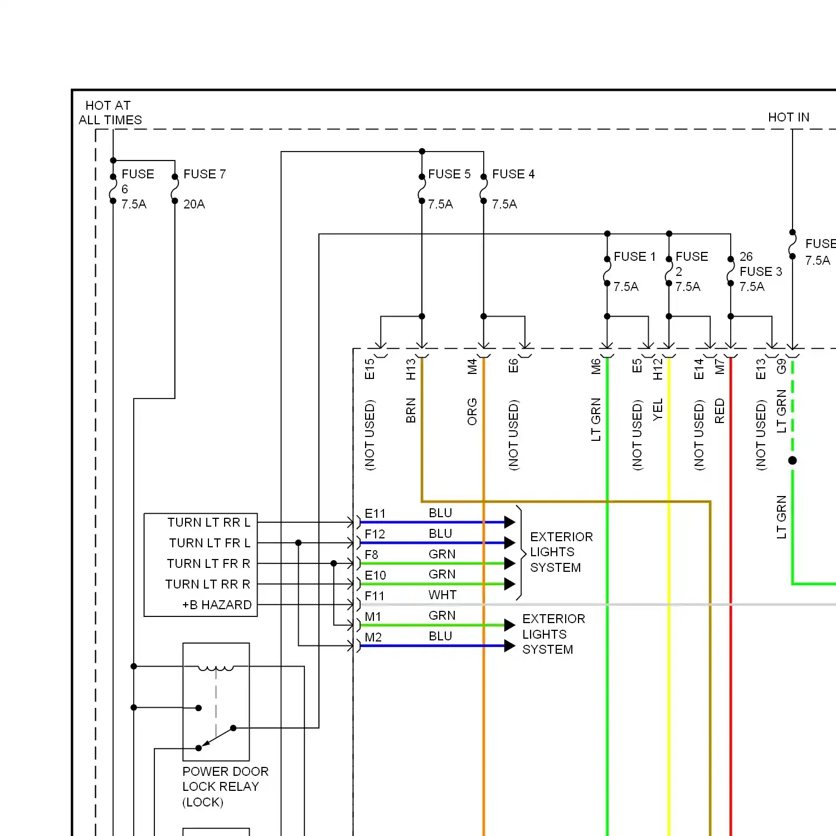The height and width of the screenshot is (836, 836).
Task: Click the FUSE 5 fuse symbol
Action: (422, 189)
